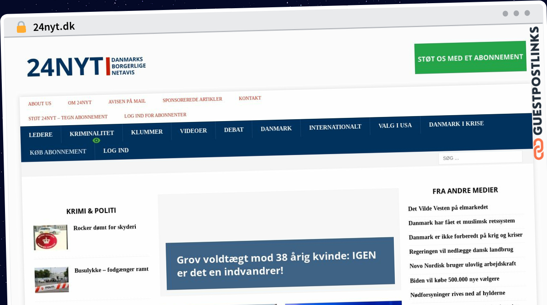Open the Busulykke police tape thumbnail
Screen dimensions: 547x305
[x=52, y=280]
